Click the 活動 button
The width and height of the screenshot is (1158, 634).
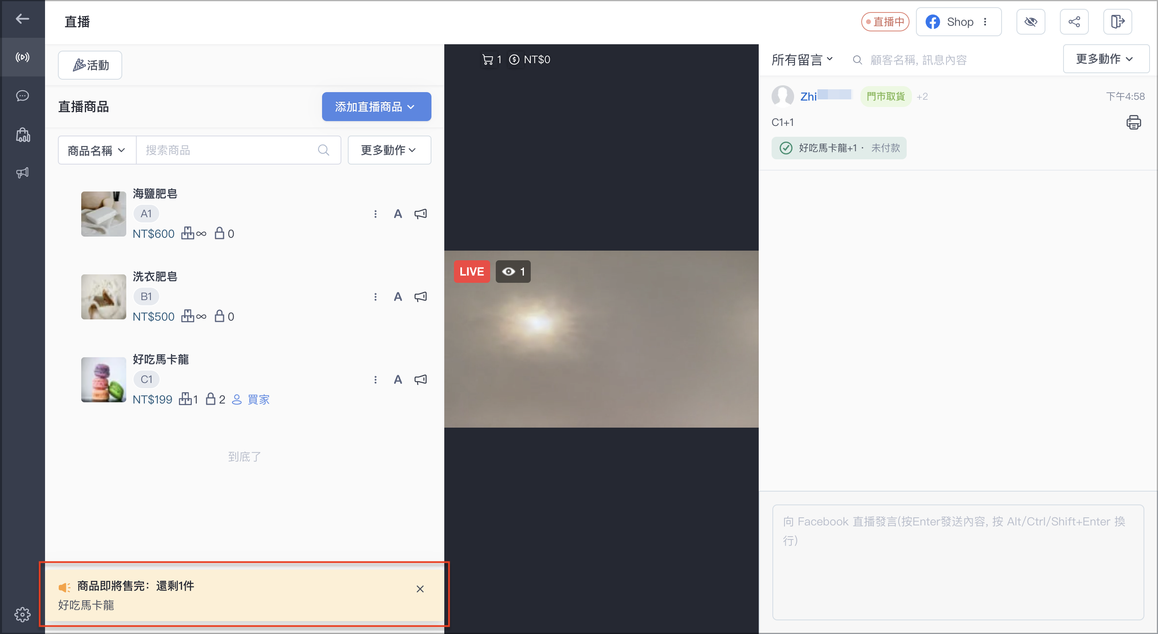[90, 65]
